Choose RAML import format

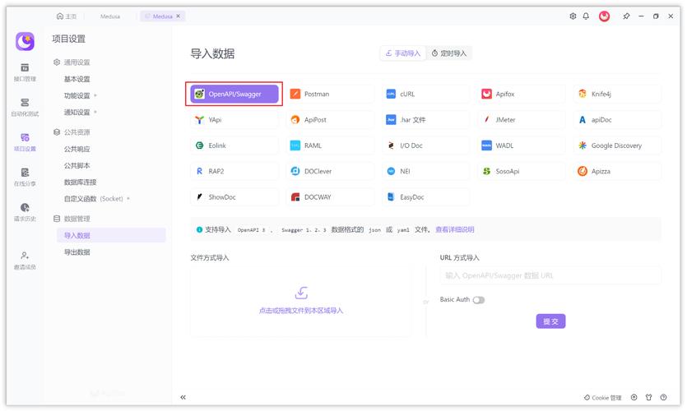(330, 145)
